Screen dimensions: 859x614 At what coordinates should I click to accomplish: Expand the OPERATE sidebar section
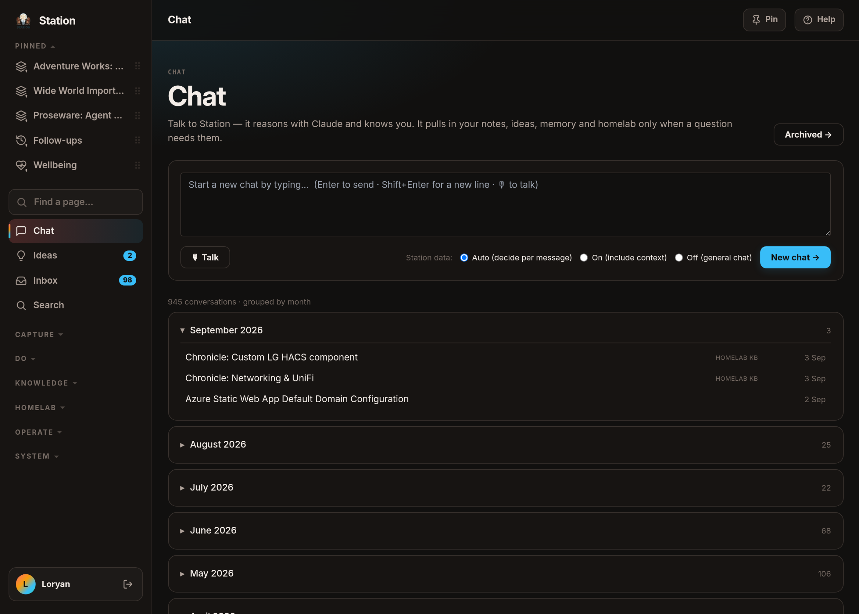point(39,432)
